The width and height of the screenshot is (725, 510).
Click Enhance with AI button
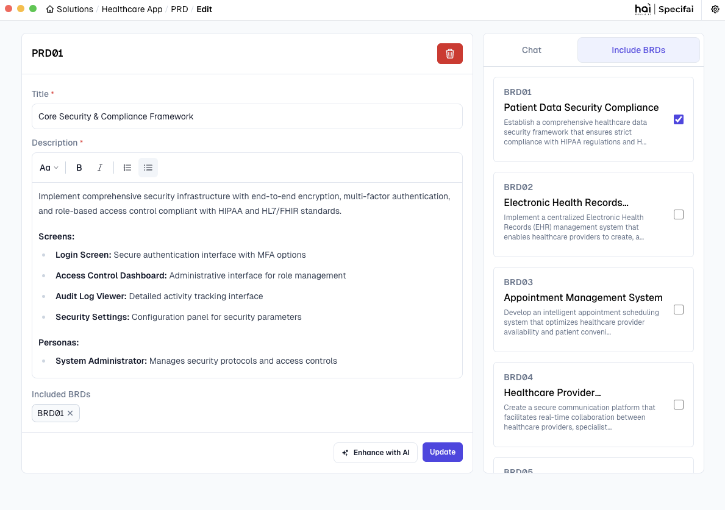[x=376, y=453]
